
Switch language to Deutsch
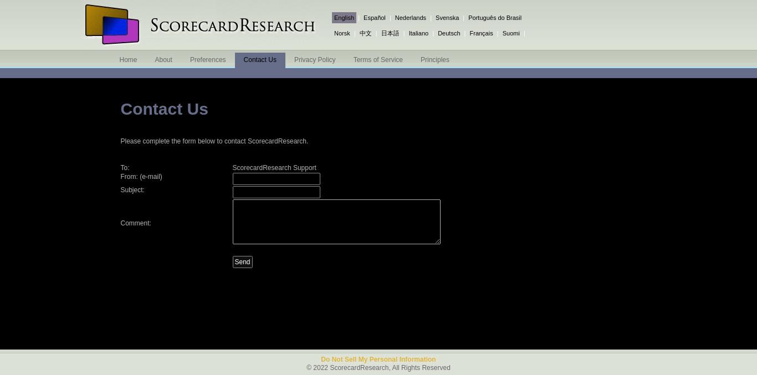click(x=449, y=33)
